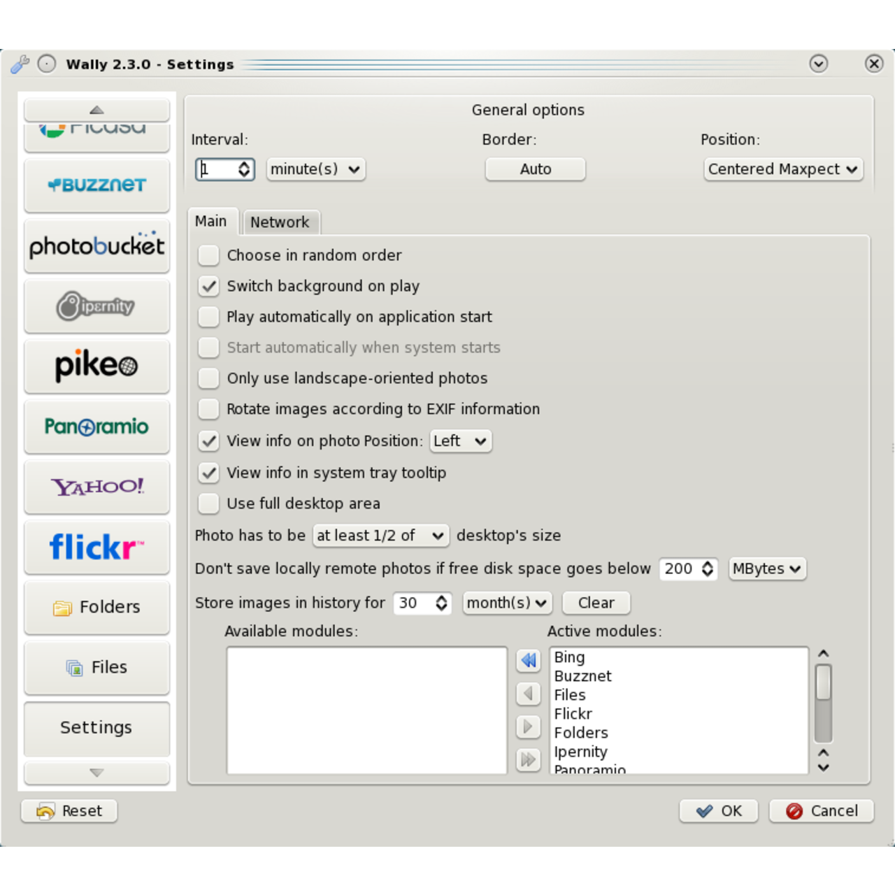Clear the stored image history
895x895 pixels.
595,603
